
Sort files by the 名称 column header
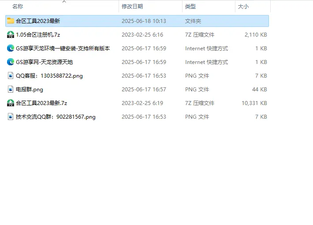(x=18, y=7)
